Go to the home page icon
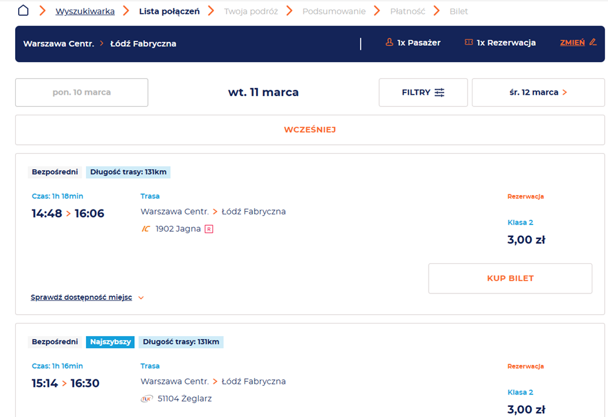608x417 pixels. coord(23,11)
